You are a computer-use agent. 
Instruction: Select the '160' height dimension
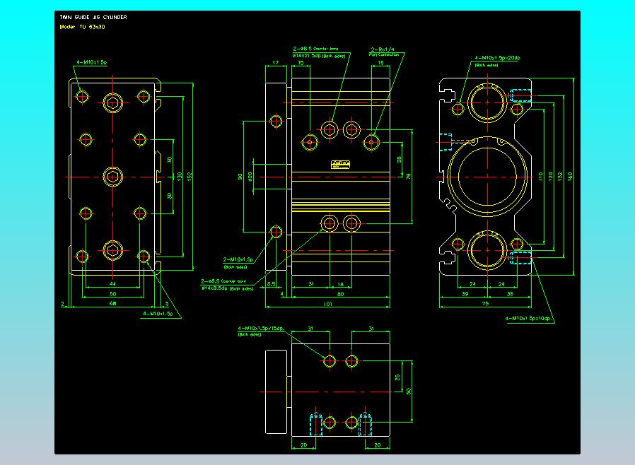pyautogui.click(x=570, y=177)
